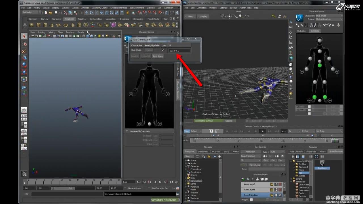Open the BaseAnimation layer dropdown in Key Controls
This screenshot has height=204, width=363.
coord(251,156)
